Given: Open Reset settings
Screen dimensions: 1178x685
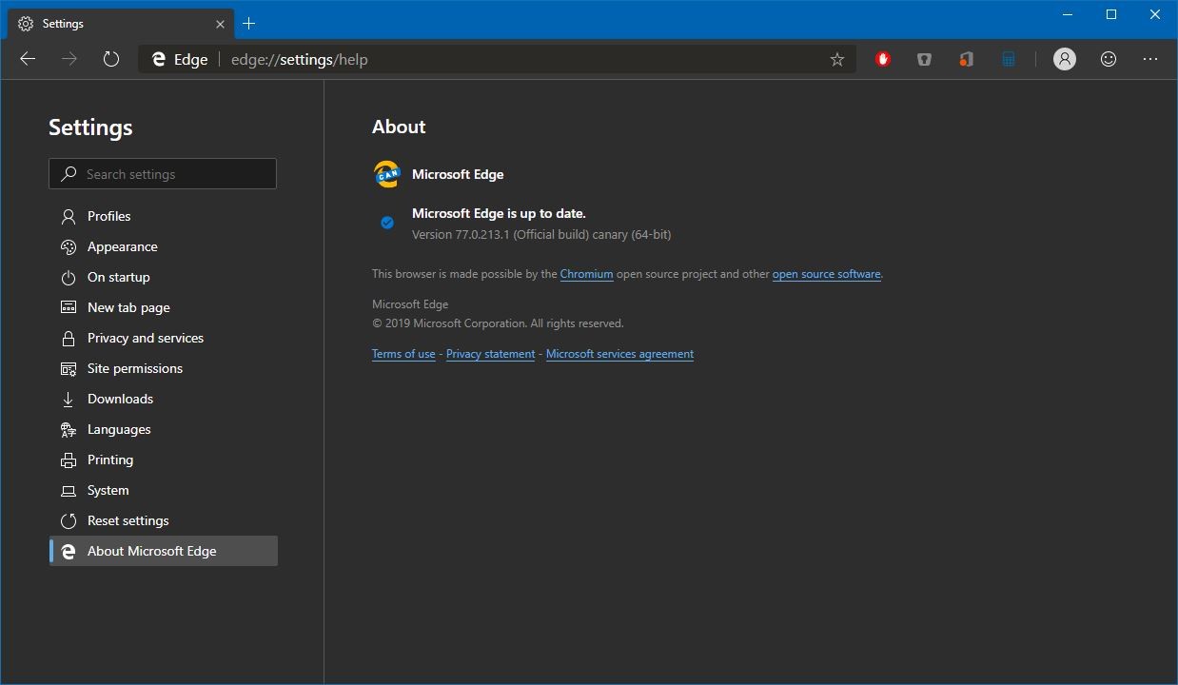Looking at the screenshot, I should [x=163, y=520].
